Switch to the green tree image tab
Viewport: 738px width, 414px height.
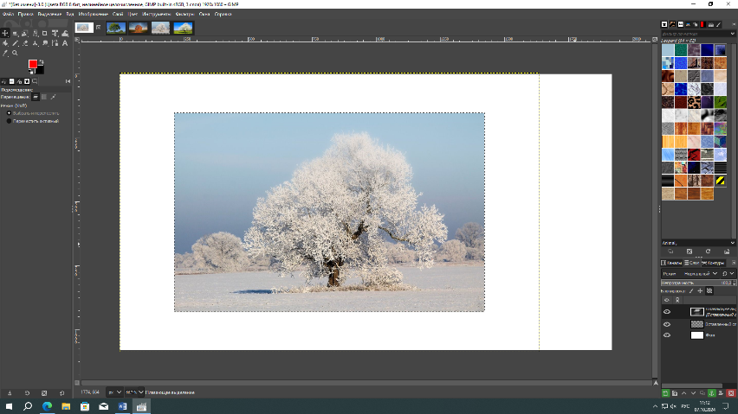coord(116,28)
